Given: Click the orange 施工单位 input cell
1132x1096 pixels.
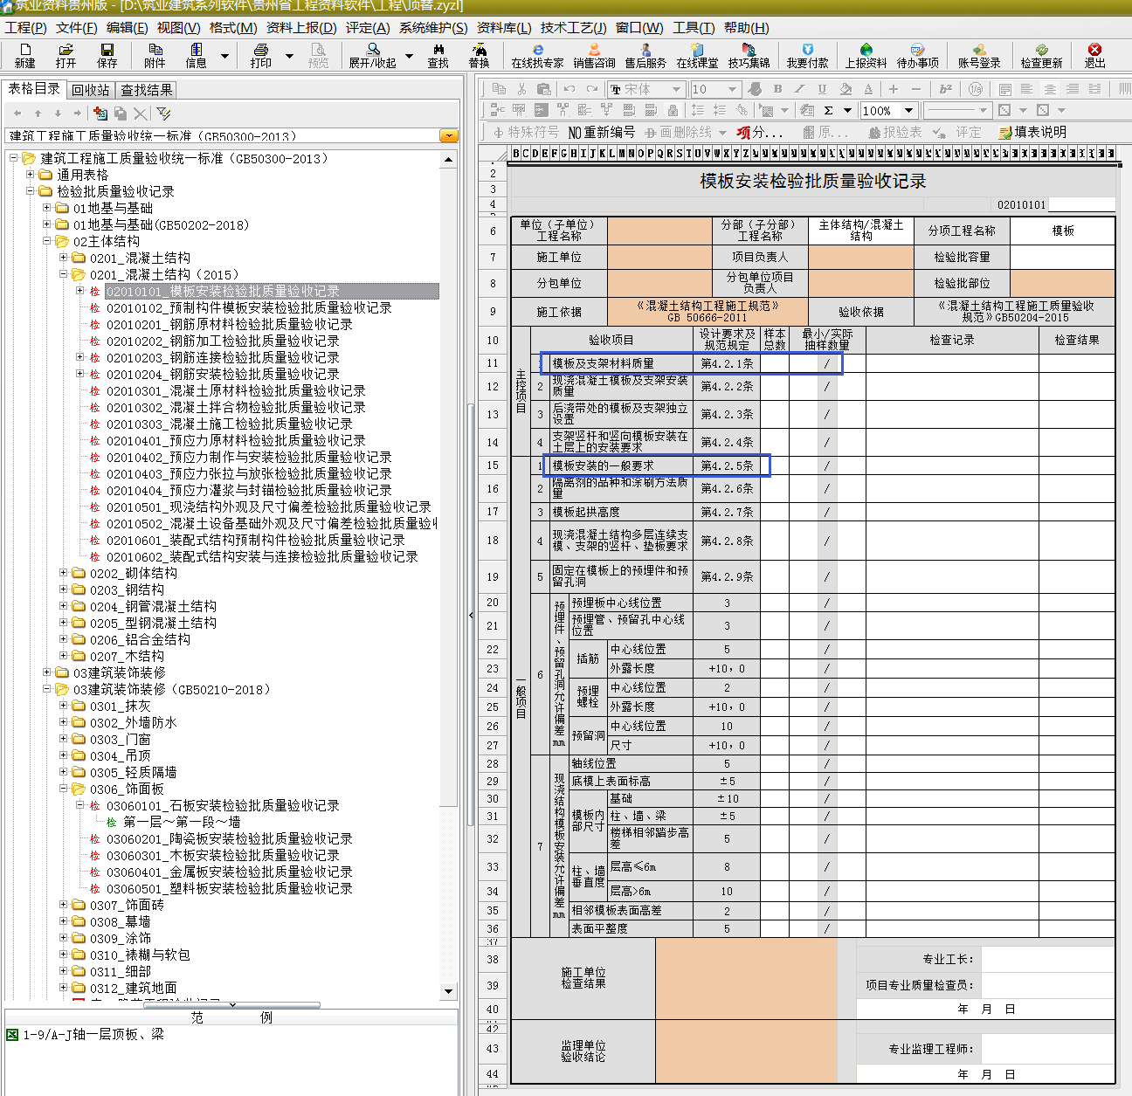Looking at the screenshot, I should tap(659, 257).
